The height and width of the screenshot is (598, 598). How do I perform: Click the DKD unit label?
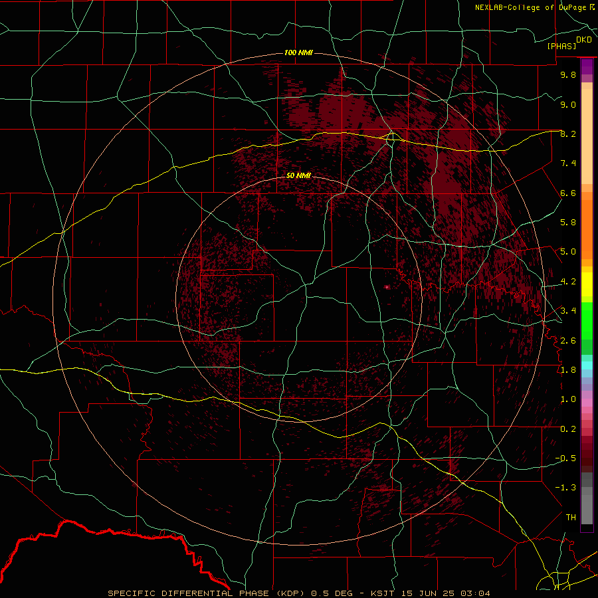pyautogui.click(x=584, y=40)
